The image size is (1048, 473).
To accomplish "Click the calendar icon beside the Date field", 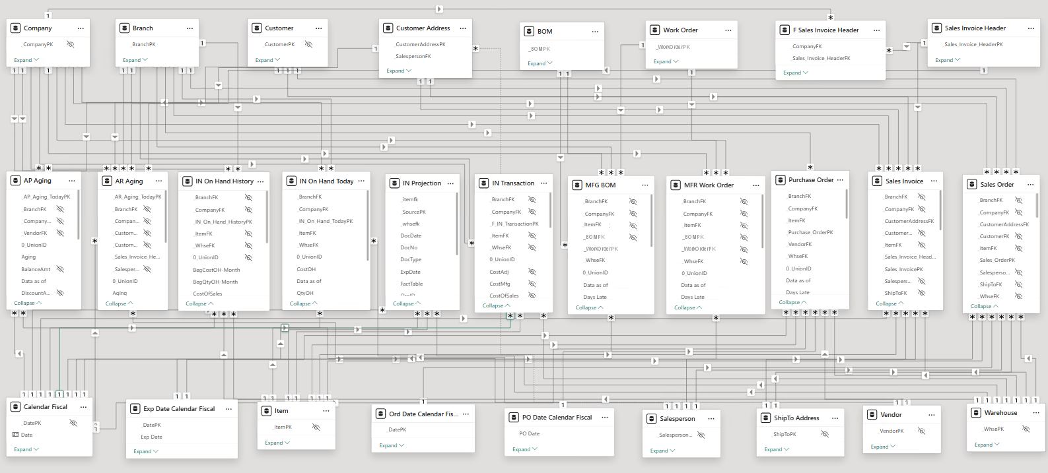I will pyautogui.click(x=15, y=435).
